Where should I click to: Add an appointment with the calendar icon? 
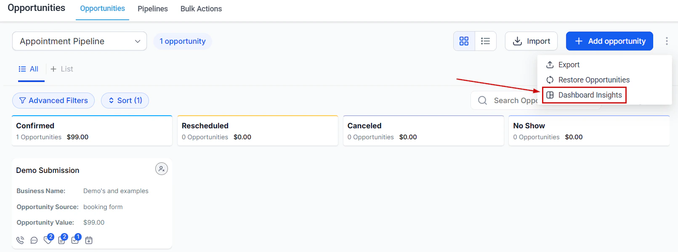pyautogui.click(x=89, y=240)
